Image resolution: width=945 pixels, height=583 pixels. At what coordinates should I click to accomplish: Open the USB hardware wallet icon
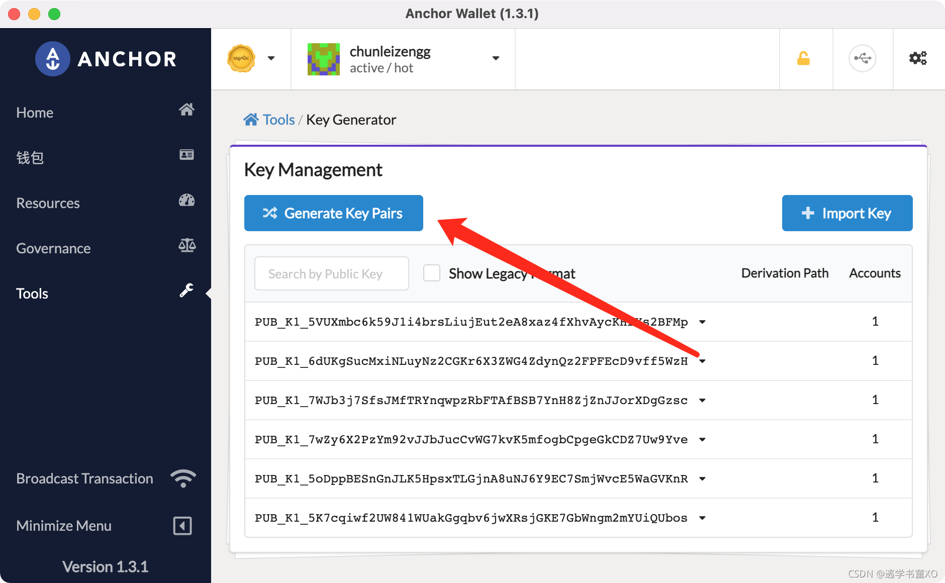(x=863, y=58)
